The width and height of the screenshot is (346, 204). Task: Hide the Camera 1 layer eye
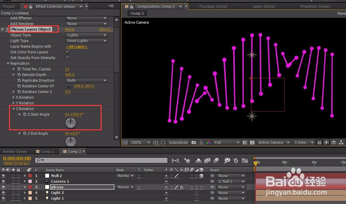point(3,181)
